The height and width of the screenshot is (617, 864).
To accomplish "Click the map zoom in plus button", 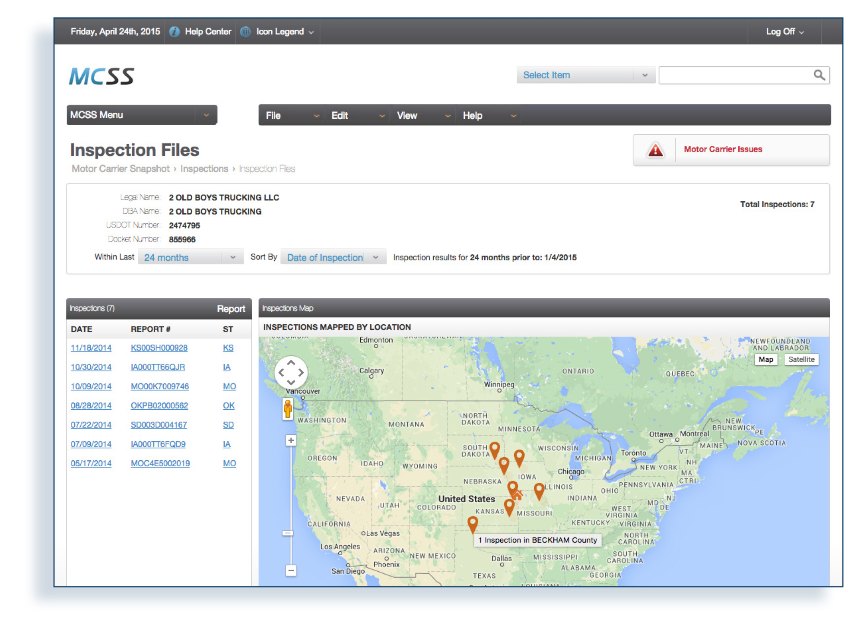I will [x=291, y=440].
